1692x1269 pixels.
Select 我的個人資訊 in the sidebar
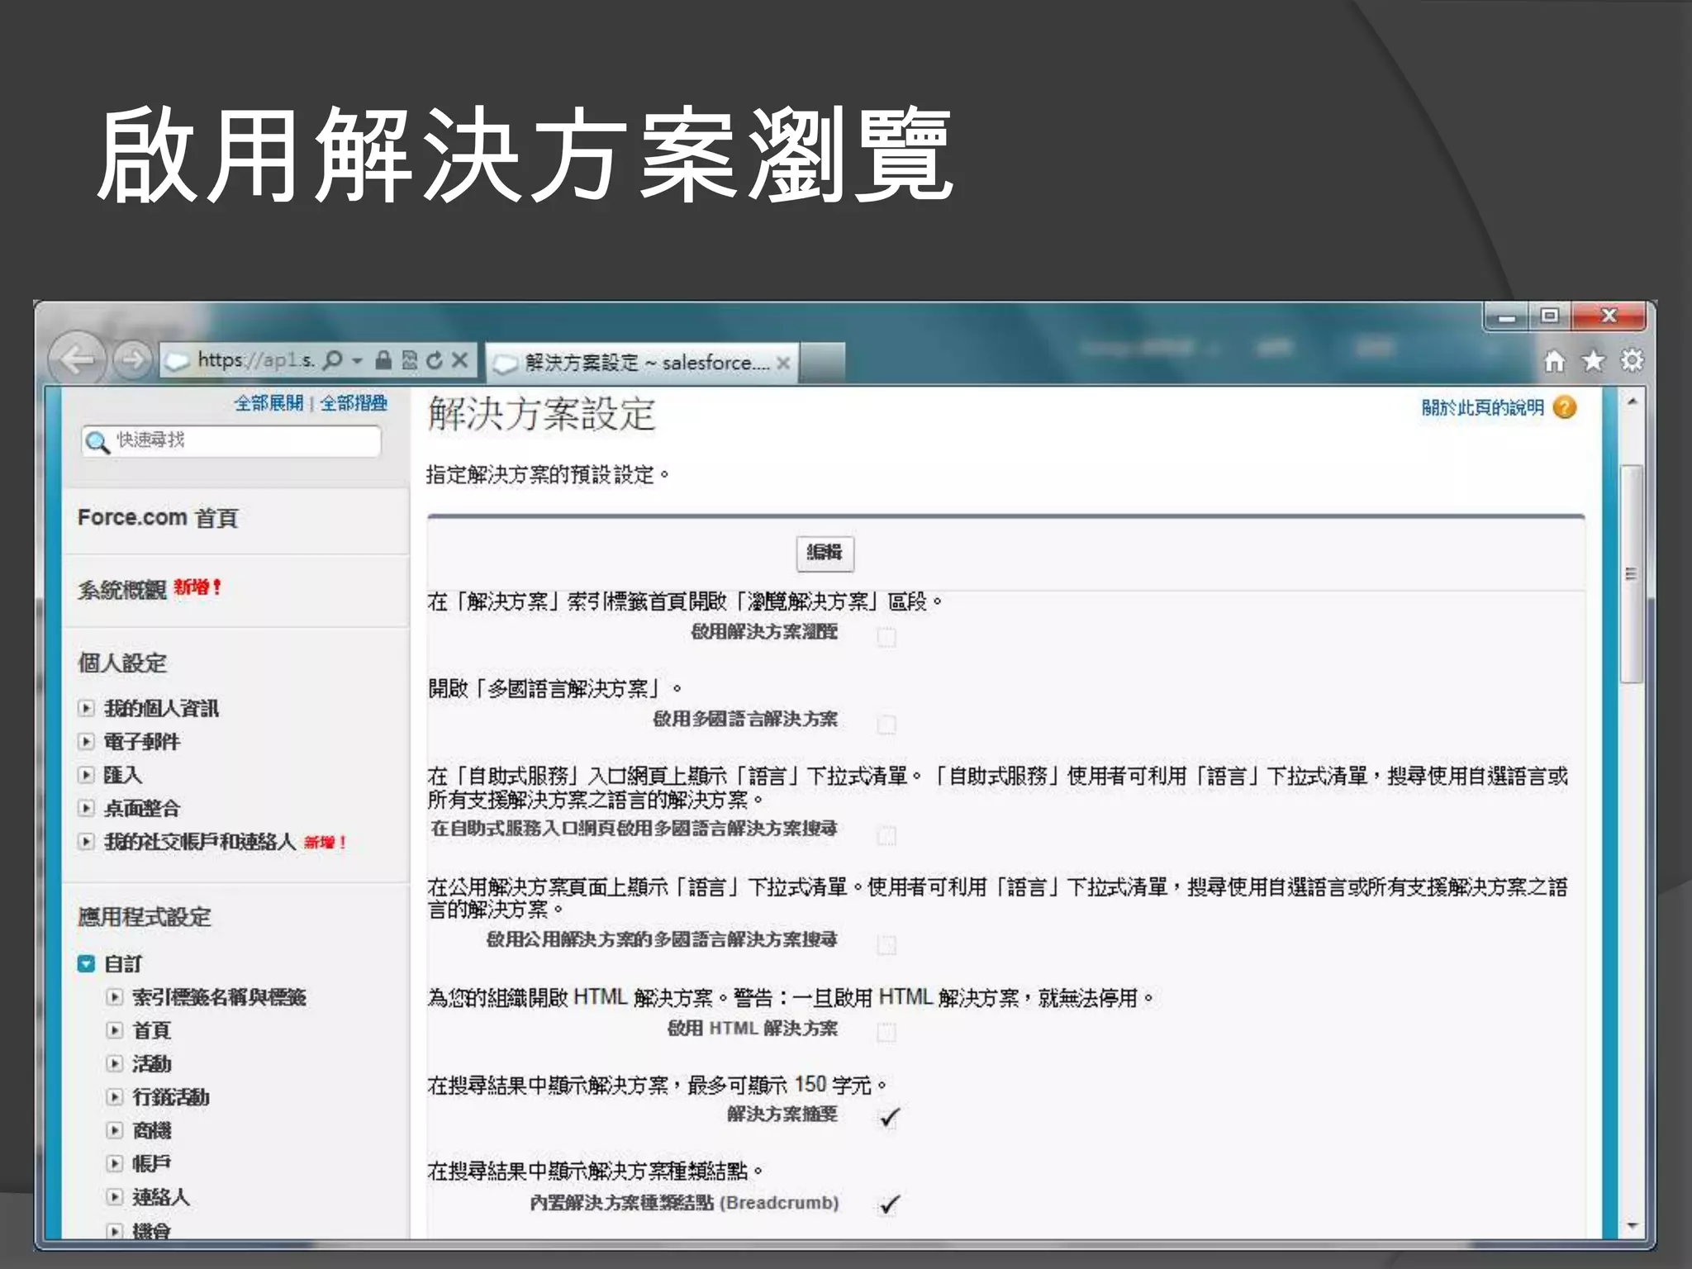[161, 708]
